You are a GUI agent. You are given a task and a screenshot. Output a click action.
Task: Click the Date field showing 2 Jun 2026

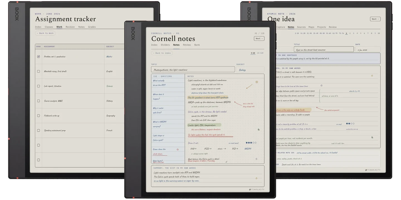[x=368, y=50]
